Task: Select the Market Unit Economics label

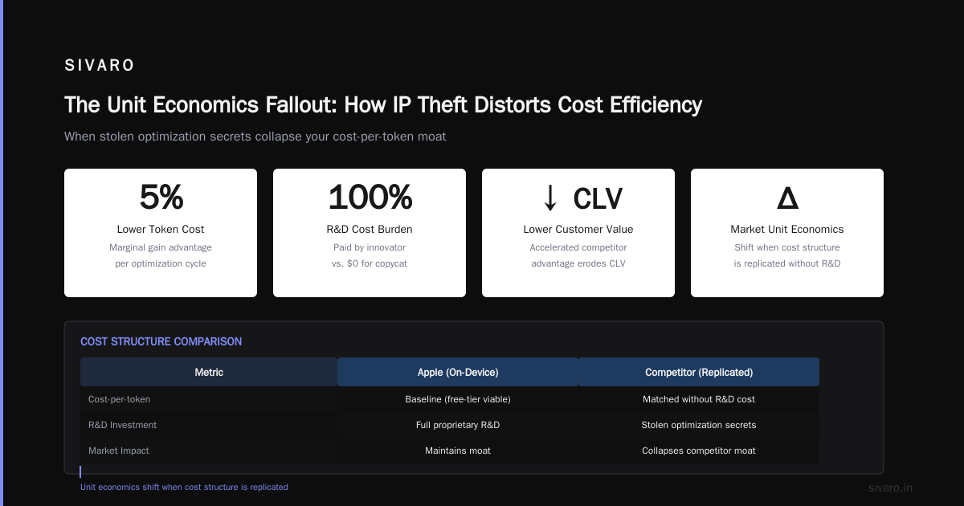Action: coord(787,229)
